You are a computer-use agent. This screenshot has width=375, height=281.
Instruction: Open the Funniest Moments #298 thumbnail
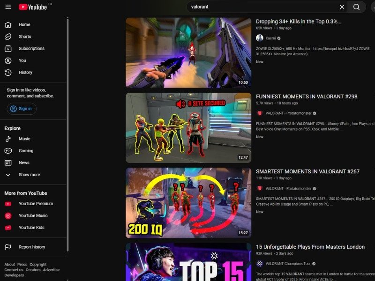pyautogui.click(x=188, y=128)
